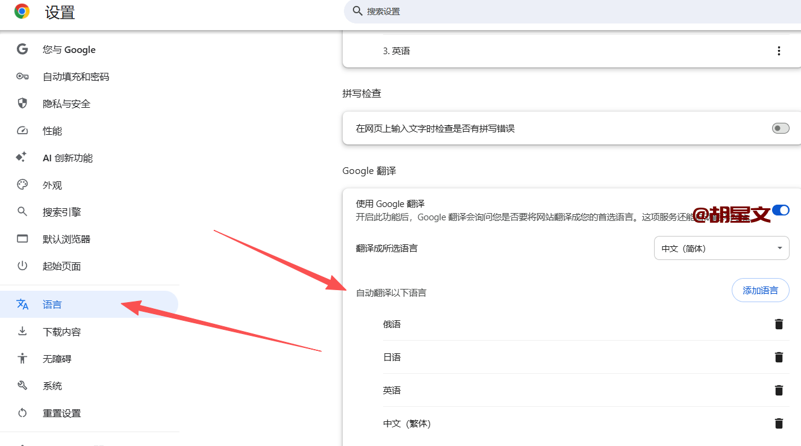The image size is (801, 446).
Task: Go to 自动填充和密码 settings
Action: point(76,77)
